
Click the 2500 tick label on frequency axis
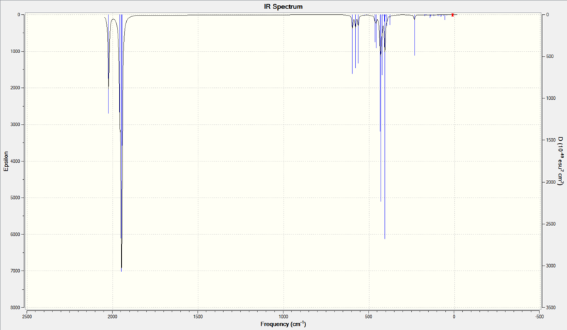(27, 317)
